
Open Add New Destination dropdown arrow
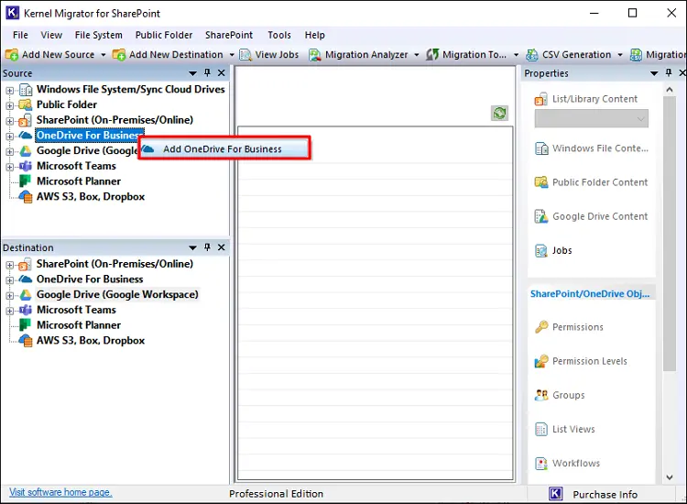click(x=233, y=55)
